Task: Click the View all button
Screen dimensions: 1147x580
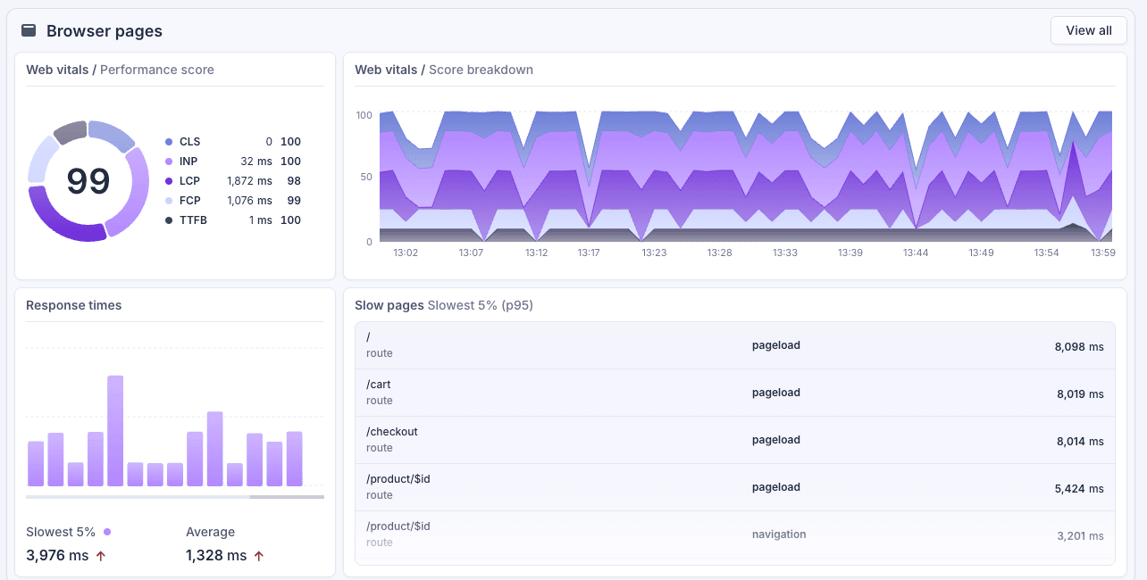Action: coord(1088,30)
